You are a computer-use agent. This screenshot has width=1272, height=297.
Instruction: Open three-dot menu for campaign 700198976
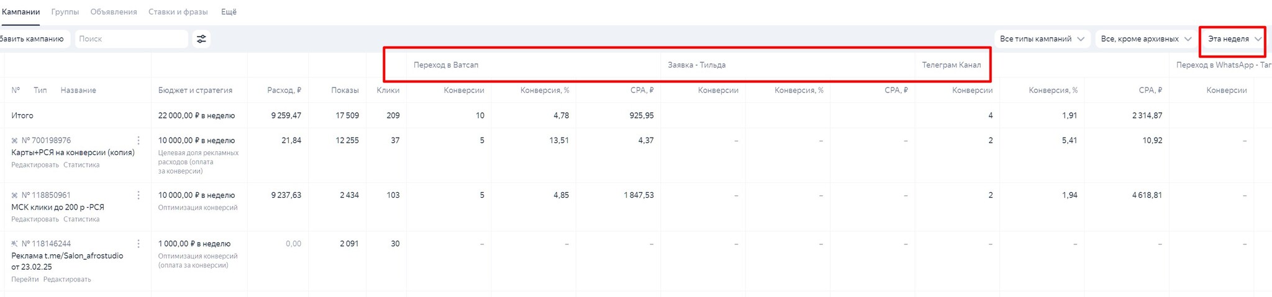139,141
